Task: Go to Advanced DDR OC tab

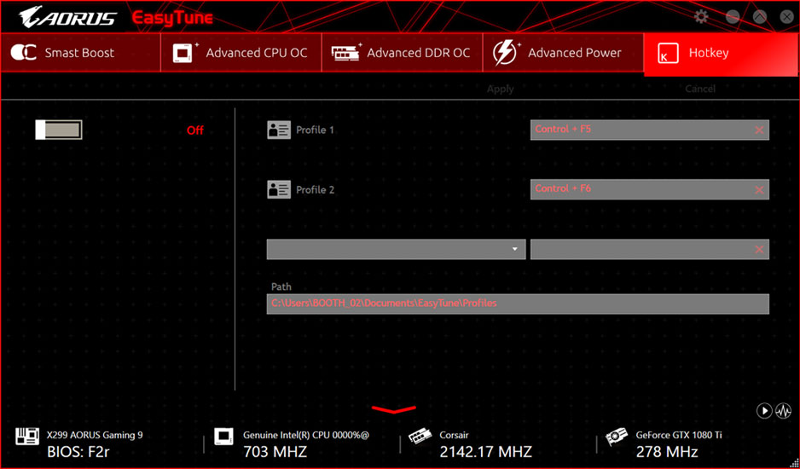Action: [x=402, y=53]
